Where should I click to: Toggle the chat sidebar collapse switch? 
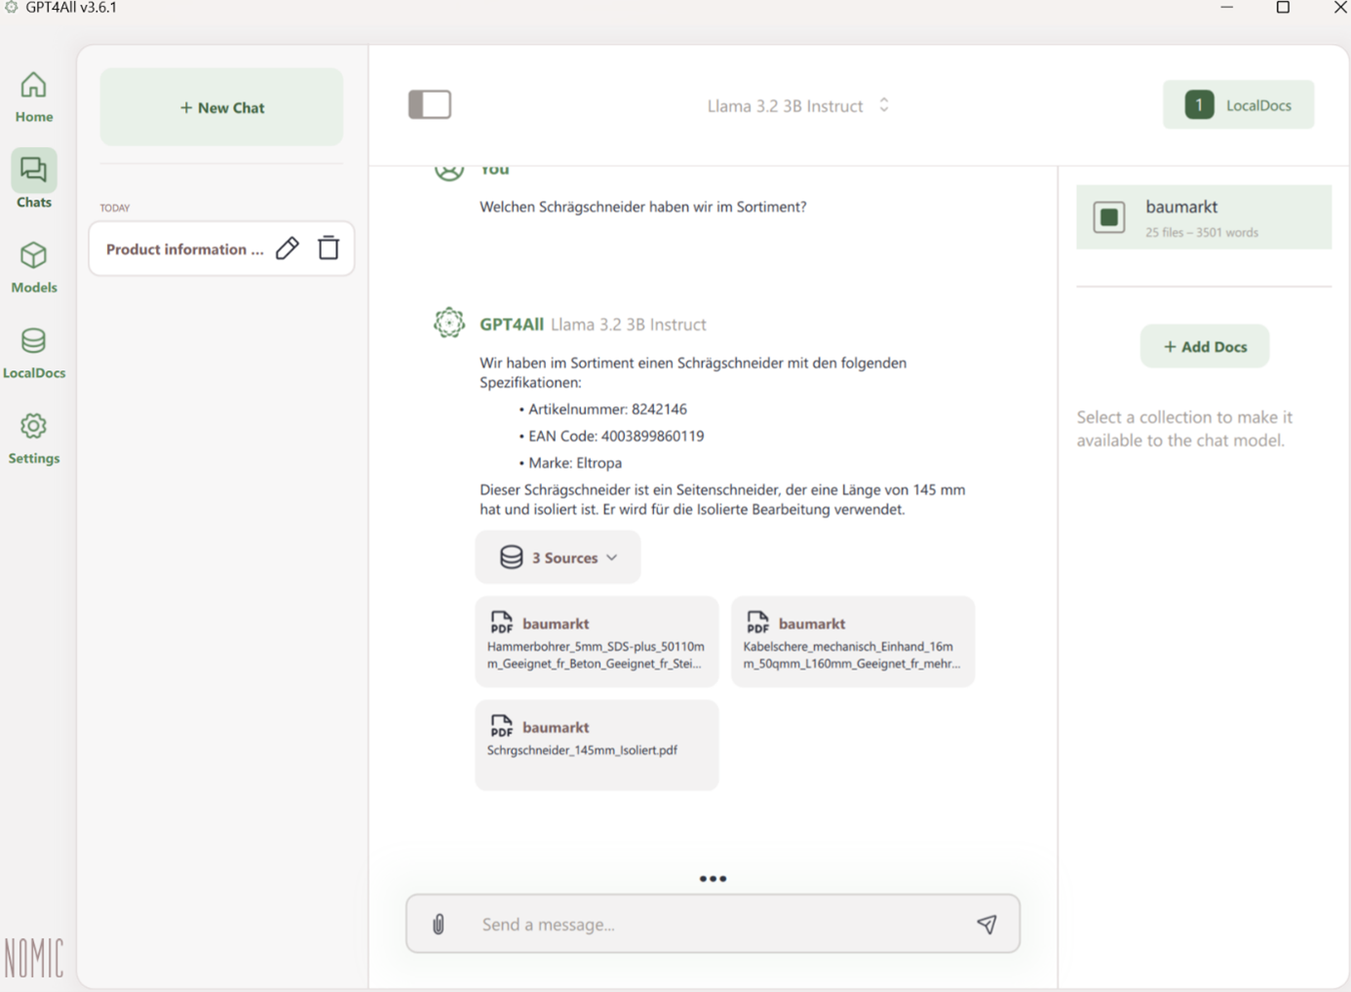[x=430, y=104]
